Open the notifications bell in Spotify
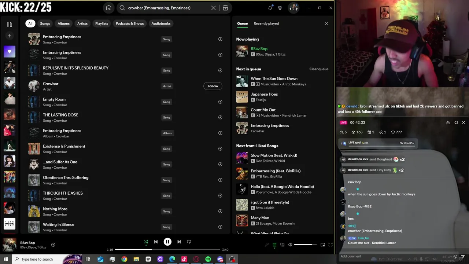The width and height of the screenshot is (469, 264). [270, 8]
